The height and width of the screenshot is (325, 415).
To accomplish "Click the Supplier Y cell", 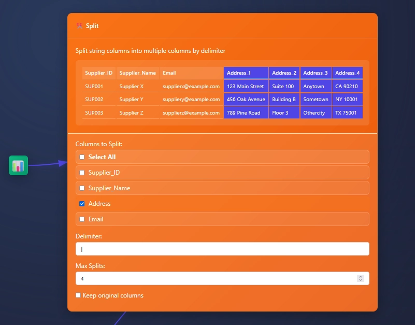I will tap(138, 100).
